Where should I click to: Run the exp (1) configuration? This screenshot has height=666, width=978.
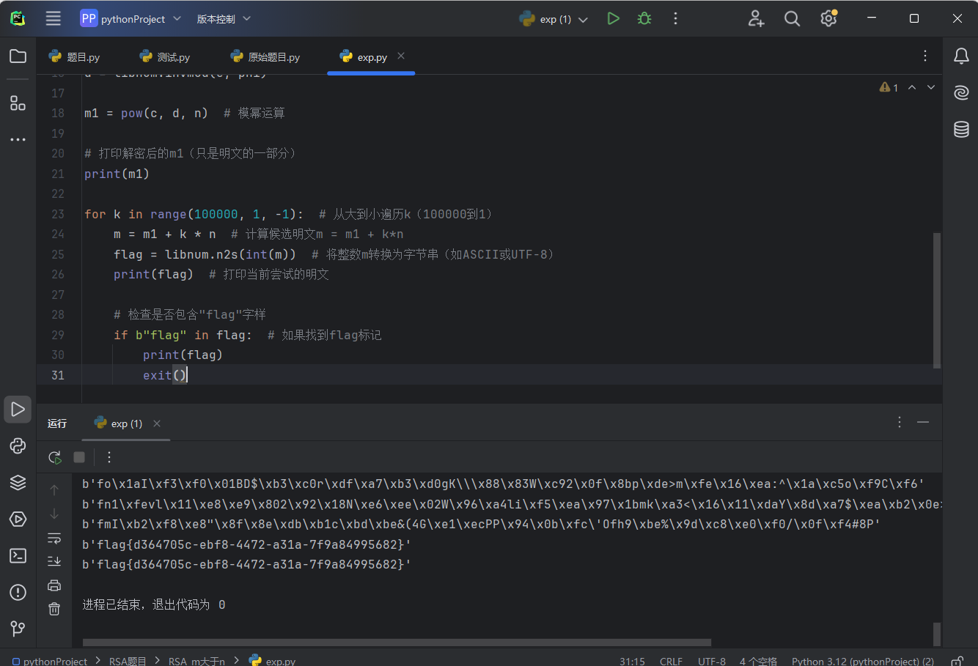[x=614, y=18]
